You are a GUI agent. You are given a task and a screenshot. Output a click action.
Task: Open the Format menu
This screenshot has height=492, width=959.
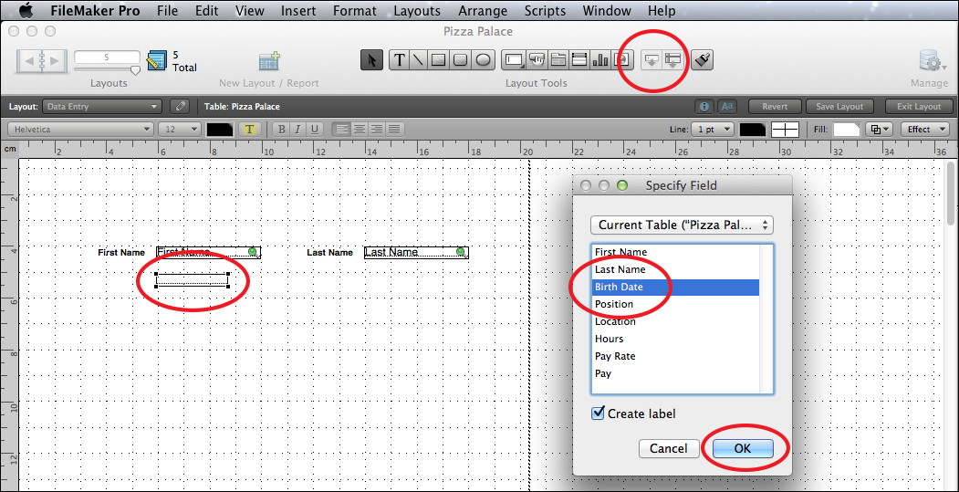[355, 10]
